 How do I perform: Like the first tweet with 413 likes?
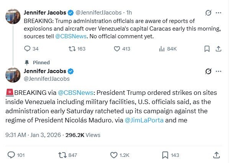pos(118,49)
